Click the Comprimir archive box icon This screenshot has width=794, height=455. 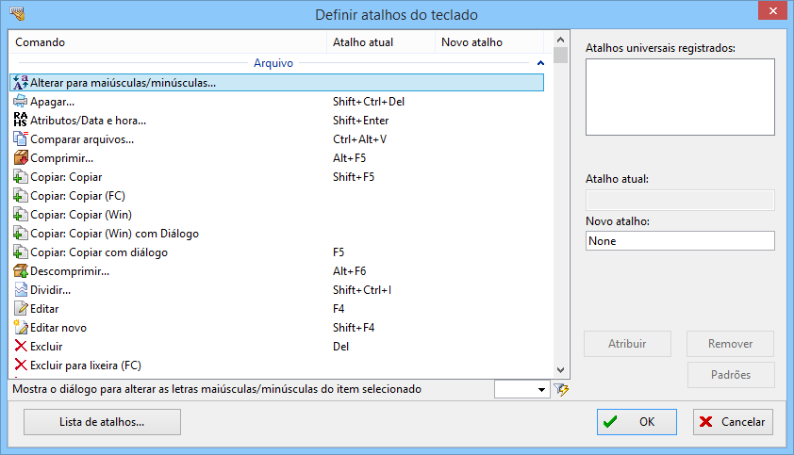click(x=20, y=158)
